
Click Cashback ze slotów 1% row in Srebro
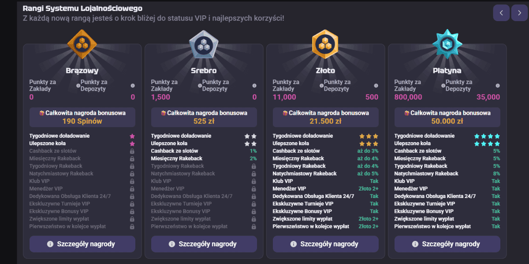204,151
